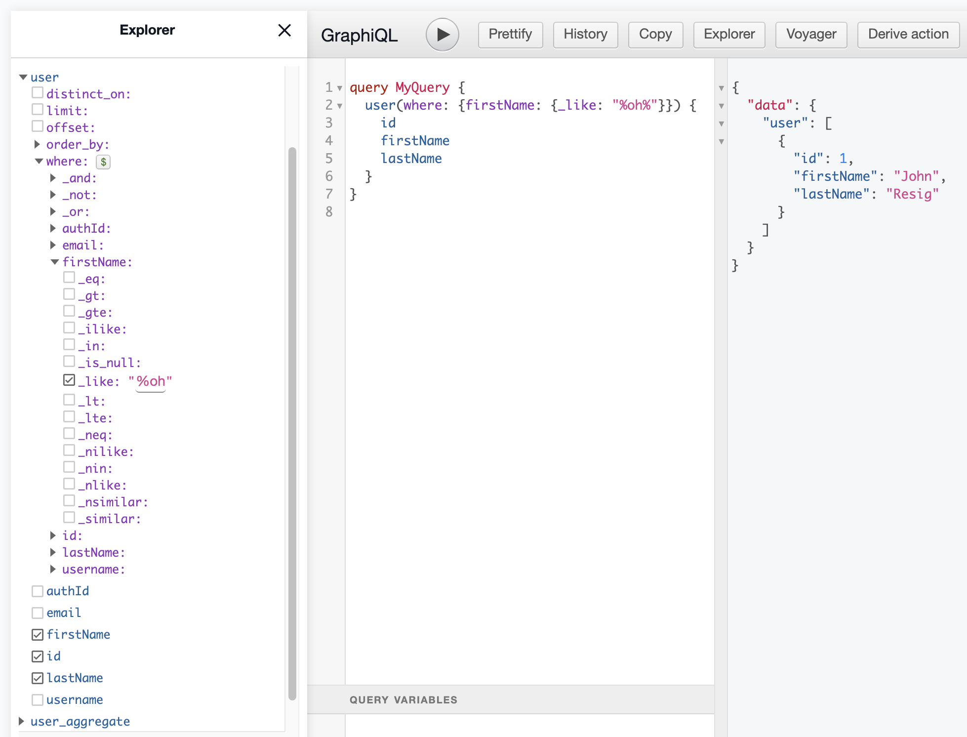The width and height of the screenshot is (967, 737).
Task: Check the _gte operator checkbox
Action: click(x=69, y=311)
